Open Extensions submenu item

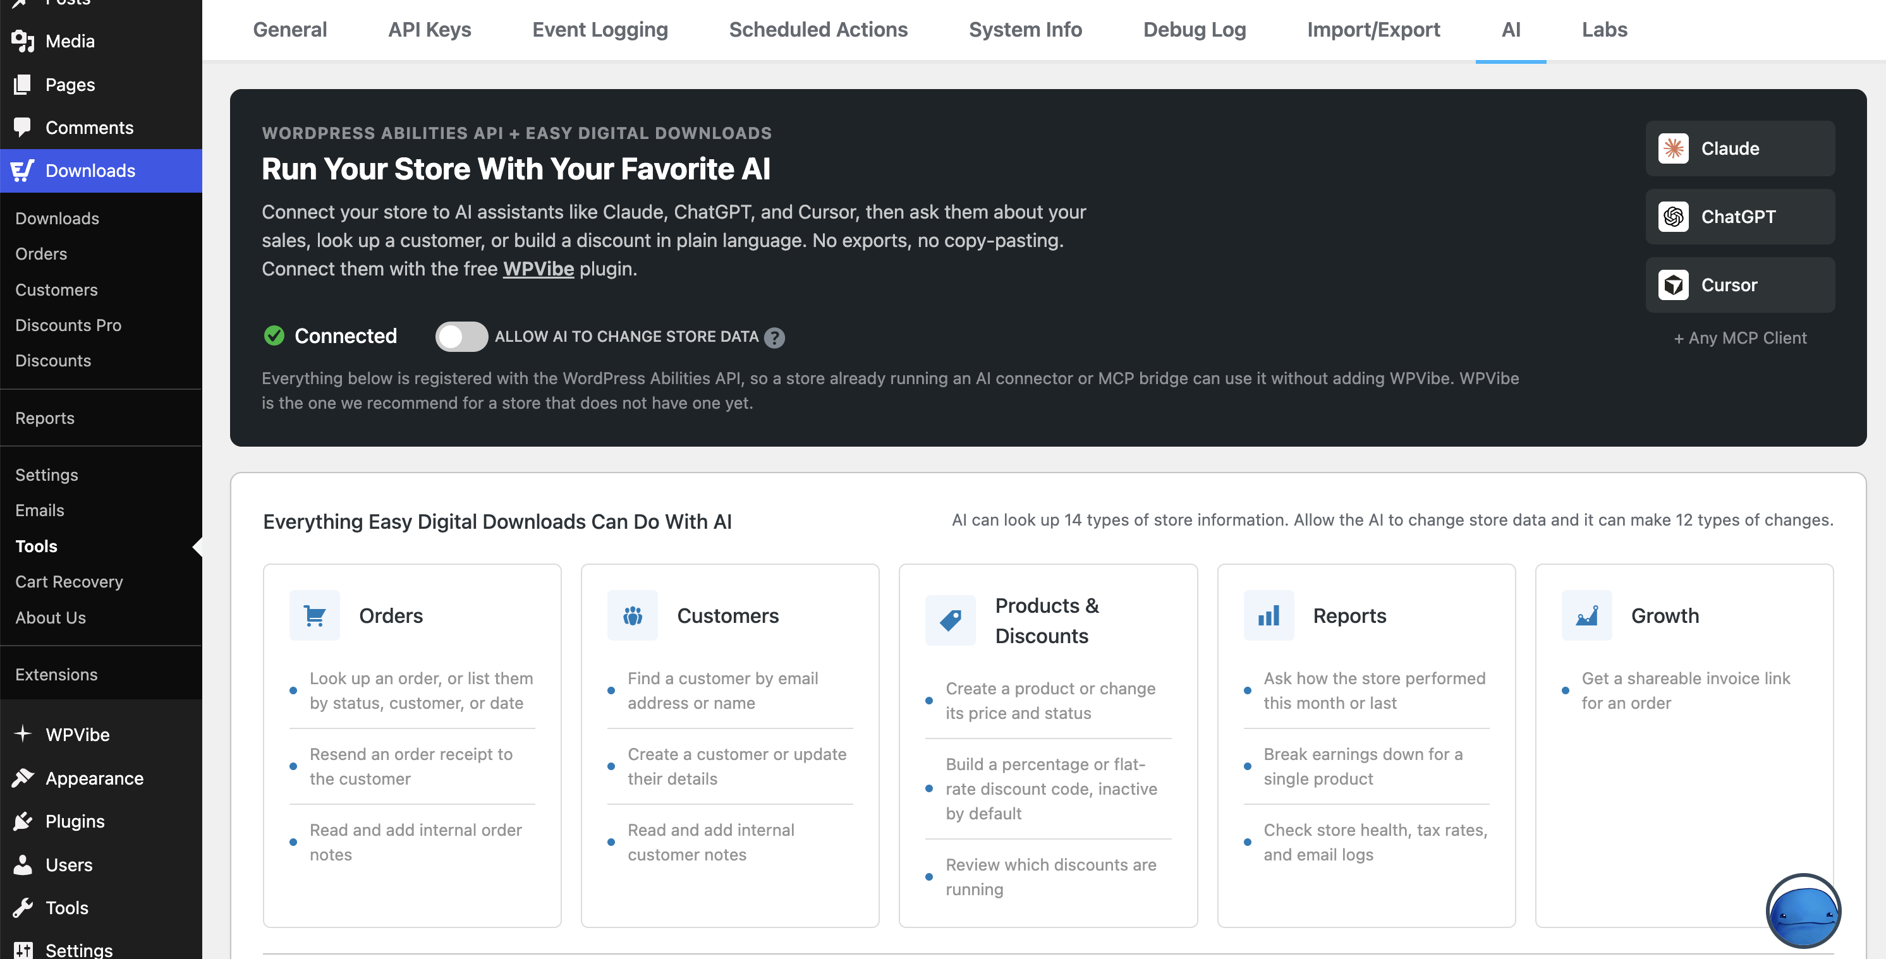click(x=56, y=674)
